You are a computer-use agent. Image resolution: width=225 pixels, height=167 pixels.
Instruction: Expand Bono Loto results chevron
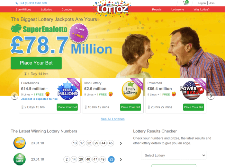121,160
